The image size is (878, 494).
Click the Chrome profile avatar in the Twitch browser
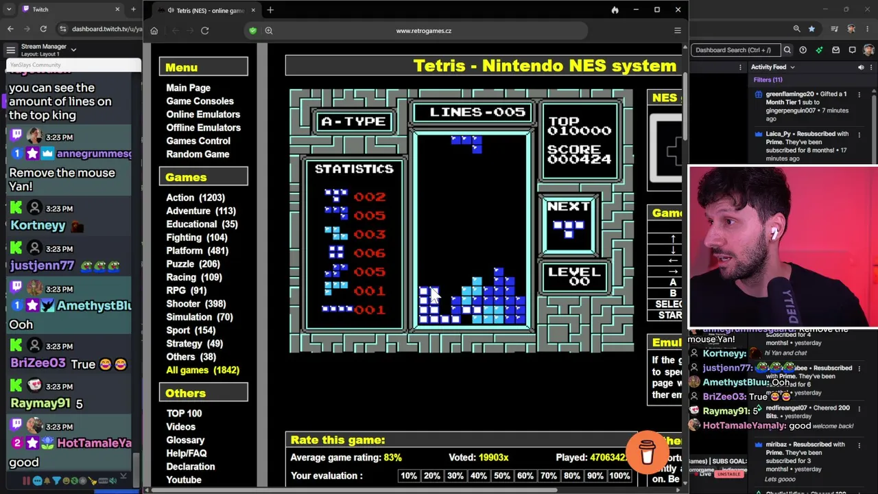coord(851,29)
